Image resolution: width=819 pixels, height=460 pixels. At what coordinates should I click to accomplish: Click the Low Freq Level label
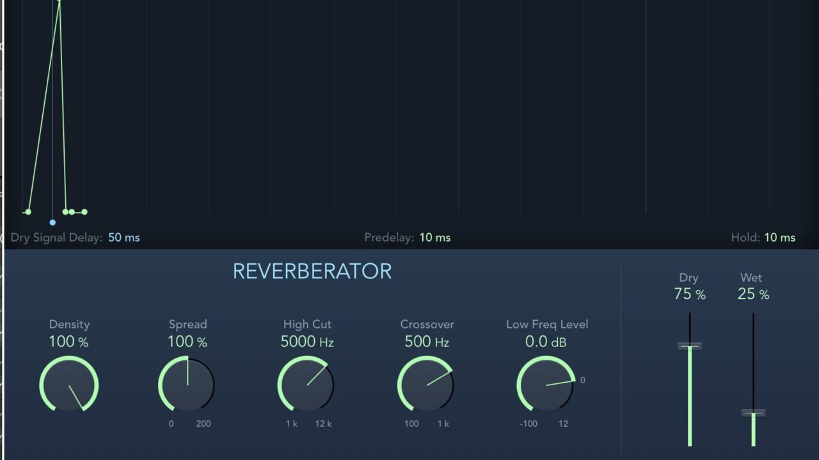pos(546,325)
